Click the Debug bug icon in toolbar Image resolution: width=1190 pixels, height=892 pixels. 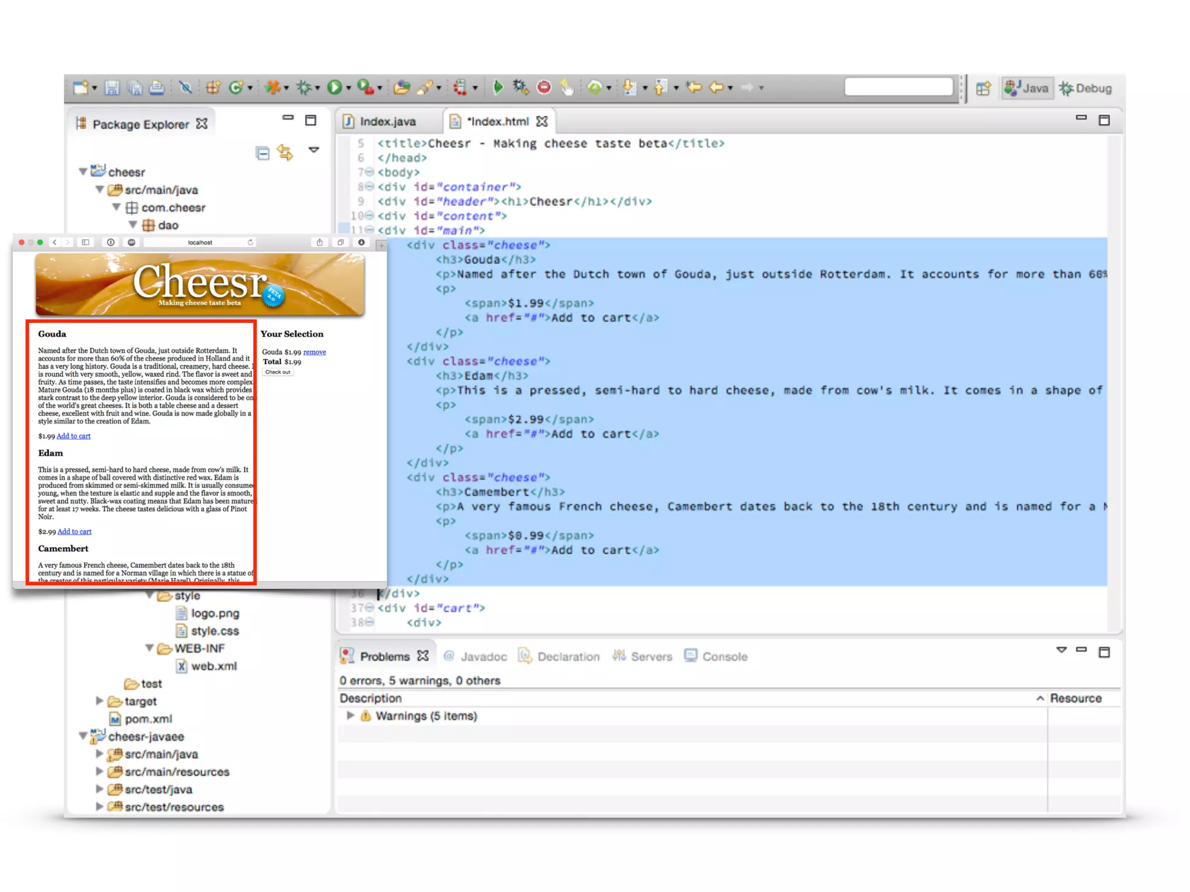pyautogui.click(x=304, y=87)
